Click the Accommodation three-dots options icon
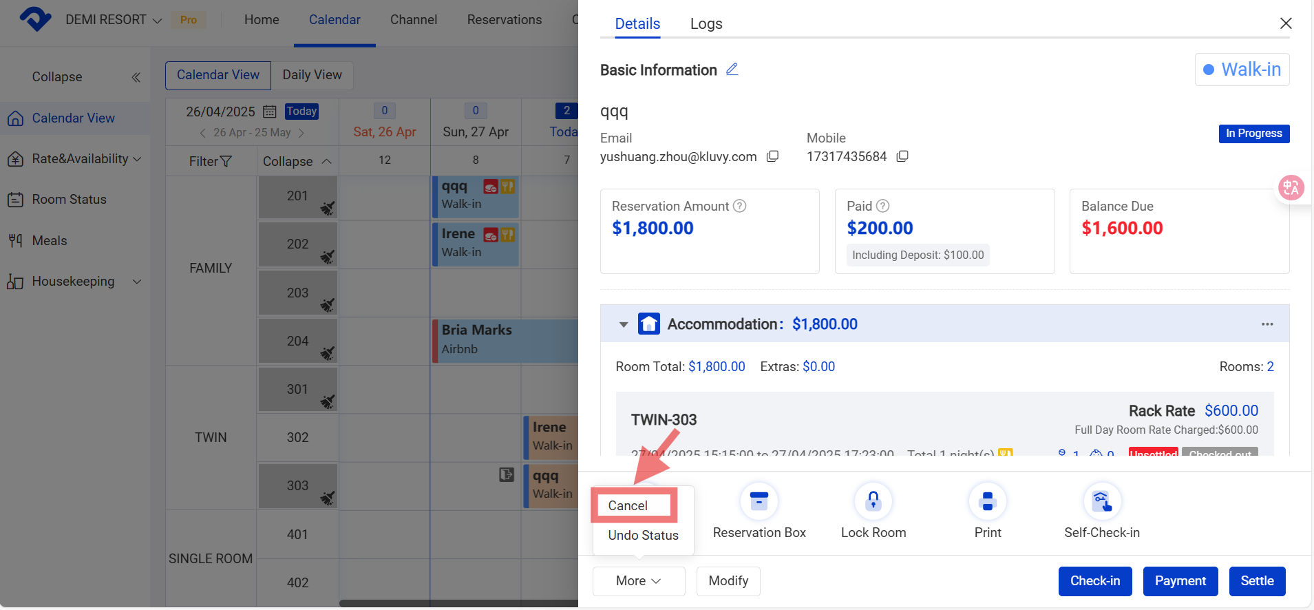 point(1267,324)
